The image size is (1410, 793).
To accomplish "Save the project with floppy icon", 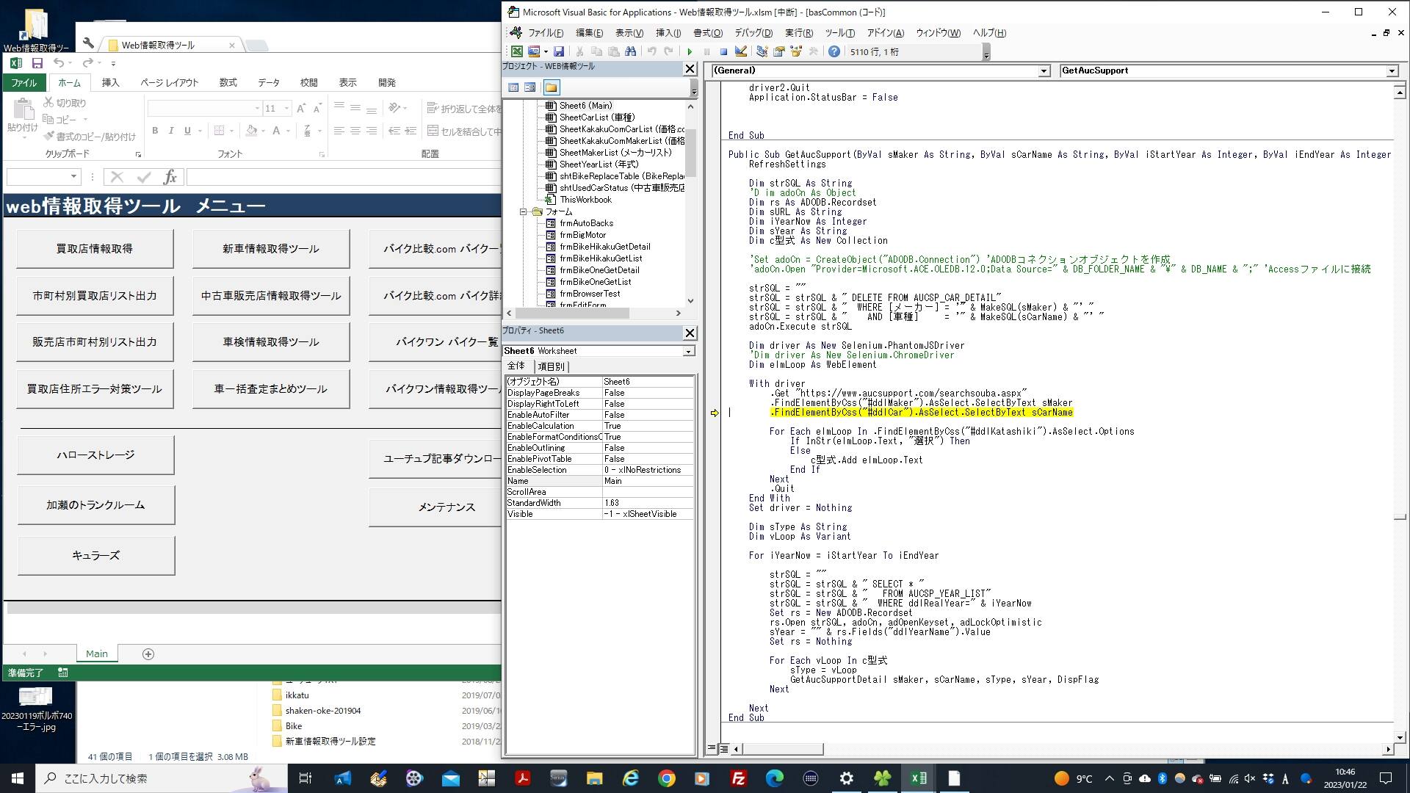I will (559, 51).
